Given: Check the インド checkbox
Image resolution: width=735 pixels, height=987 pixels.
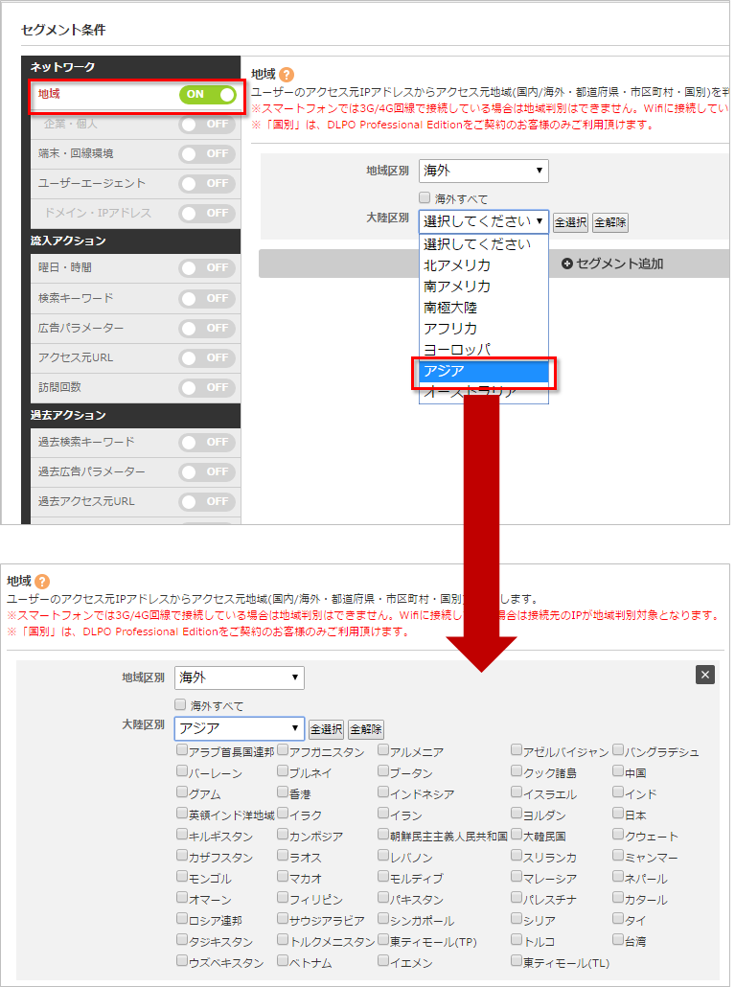Looking at the screenshot, I should 618,792.
